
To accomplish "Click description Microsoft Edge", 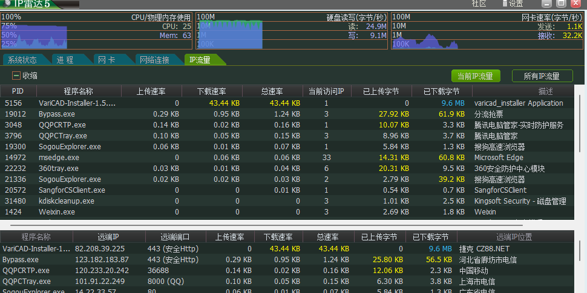I will coord(499,157).
